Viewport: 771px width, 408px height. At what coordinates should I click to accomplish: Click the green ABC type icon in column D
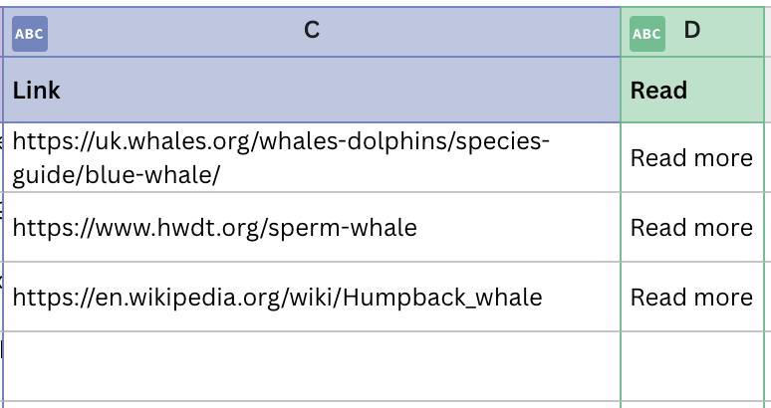(x=647, y=34)
